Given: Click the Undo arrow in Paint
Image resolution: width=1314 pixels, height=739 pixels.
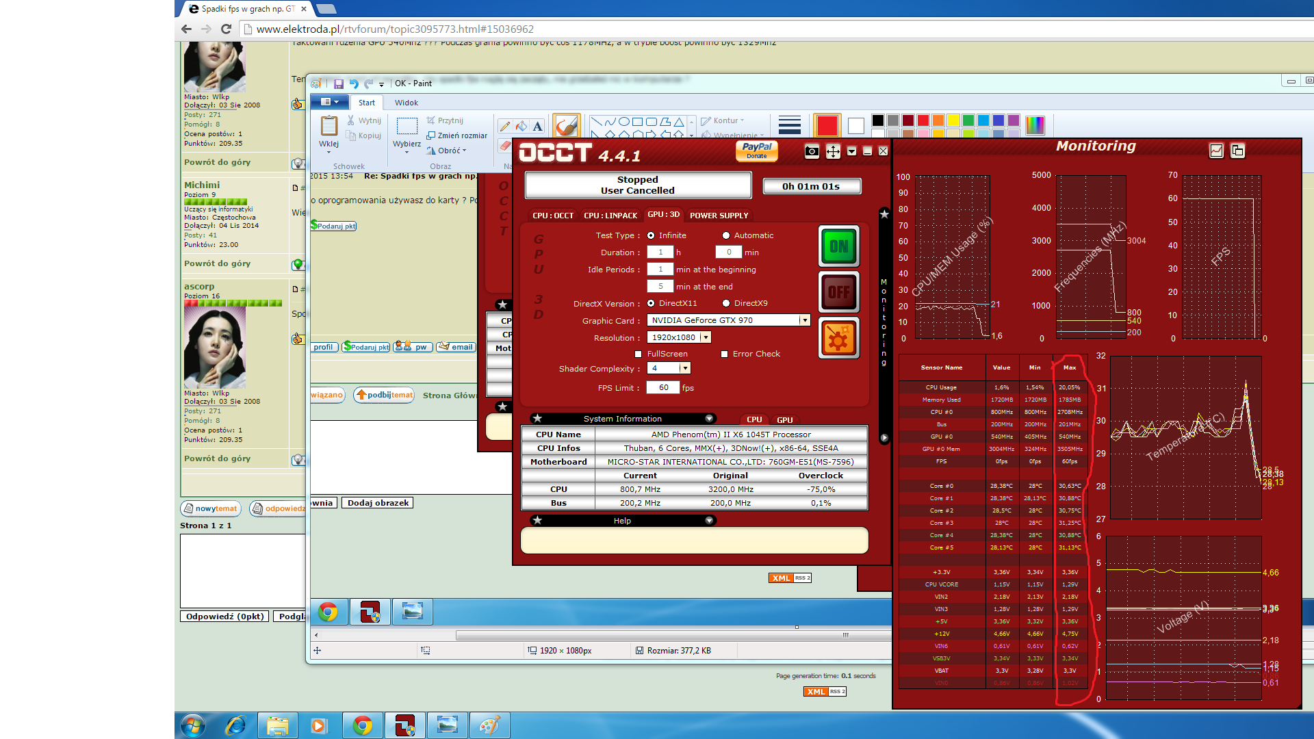Looking at the screenshot, I should pos(354,83).
